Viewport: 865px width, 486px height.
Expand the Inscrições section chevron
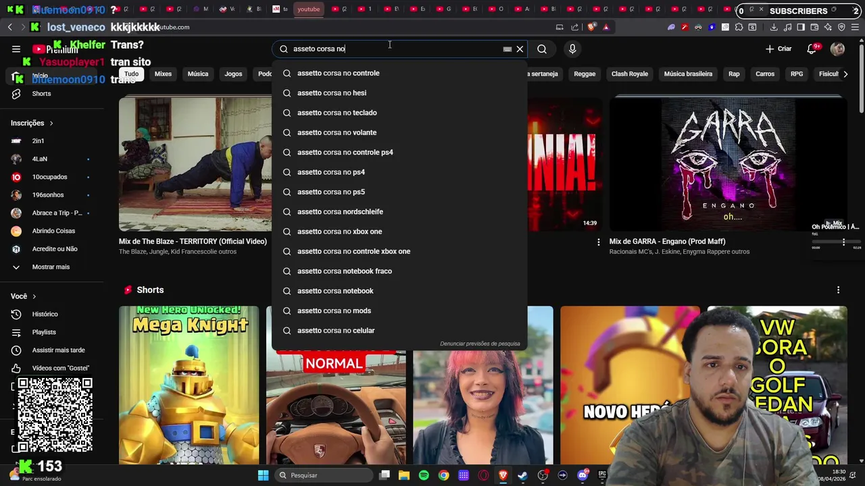(x=51, y=123)
